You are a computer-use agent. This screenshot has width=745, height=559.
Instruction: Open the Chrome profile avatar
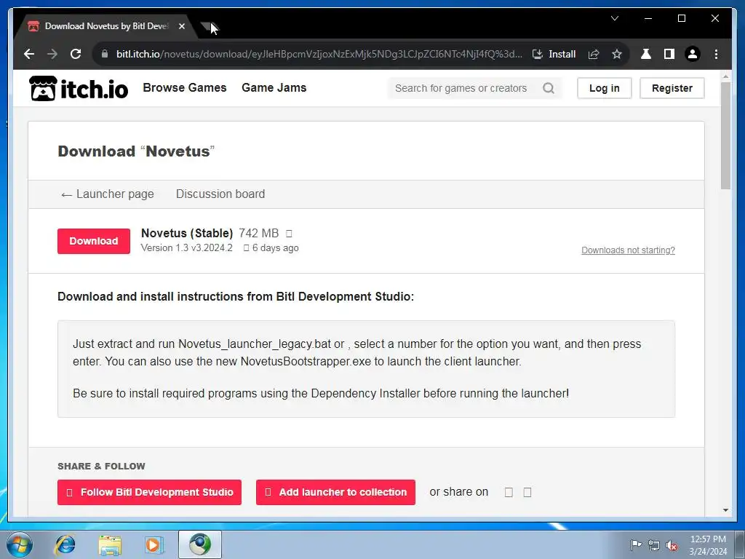[693, 54]
